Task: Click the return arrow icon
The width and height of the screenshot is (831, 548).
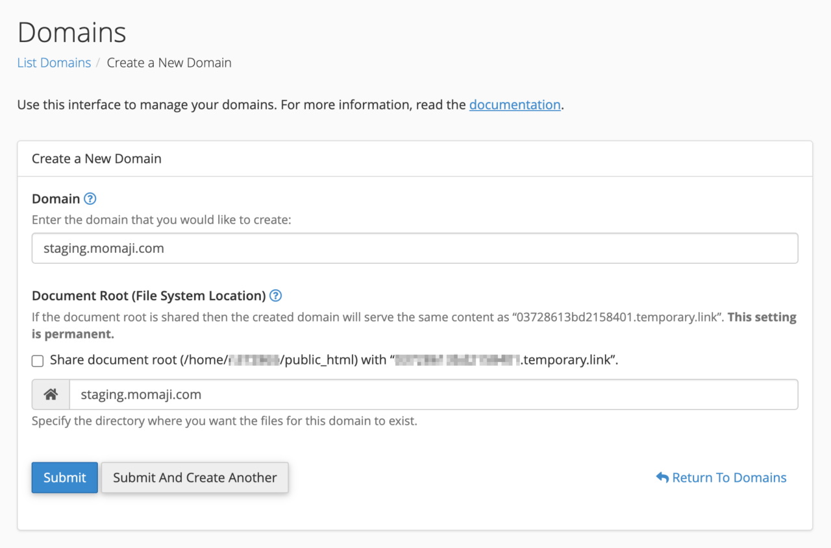Action: point(662,478)
